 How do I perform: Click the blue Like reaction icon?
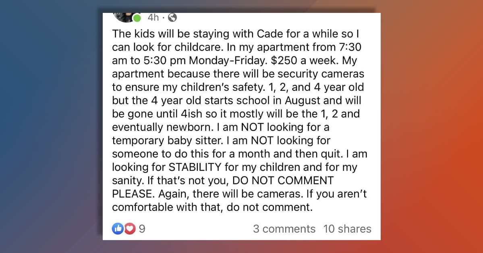coord(118,229)
